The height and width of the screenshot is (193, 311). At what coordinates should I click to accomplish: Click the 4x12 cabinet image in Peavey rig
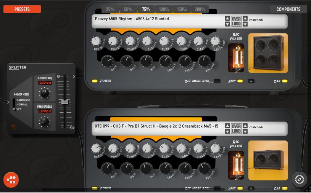coord(268,53)
